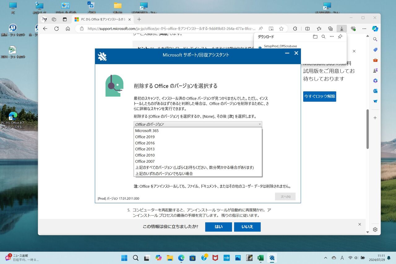Dismiss the feedback bar with its X
Screen dimensions: 396x264
(x=359, y=224)
